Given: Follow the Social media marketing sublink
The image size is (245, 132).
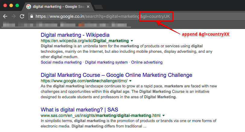Looking at the screenshot, I should 61,62.
